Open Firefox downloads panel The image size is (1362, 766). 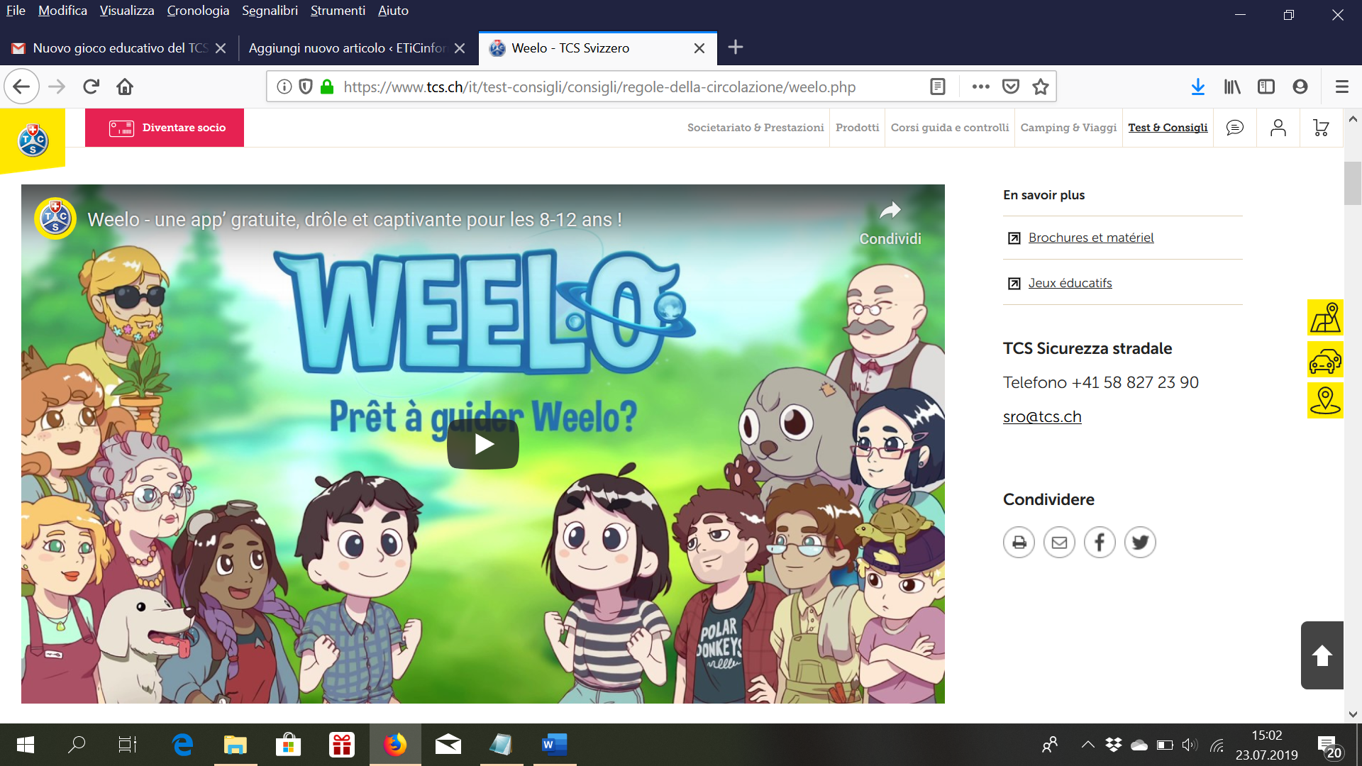click(1198, 87)
